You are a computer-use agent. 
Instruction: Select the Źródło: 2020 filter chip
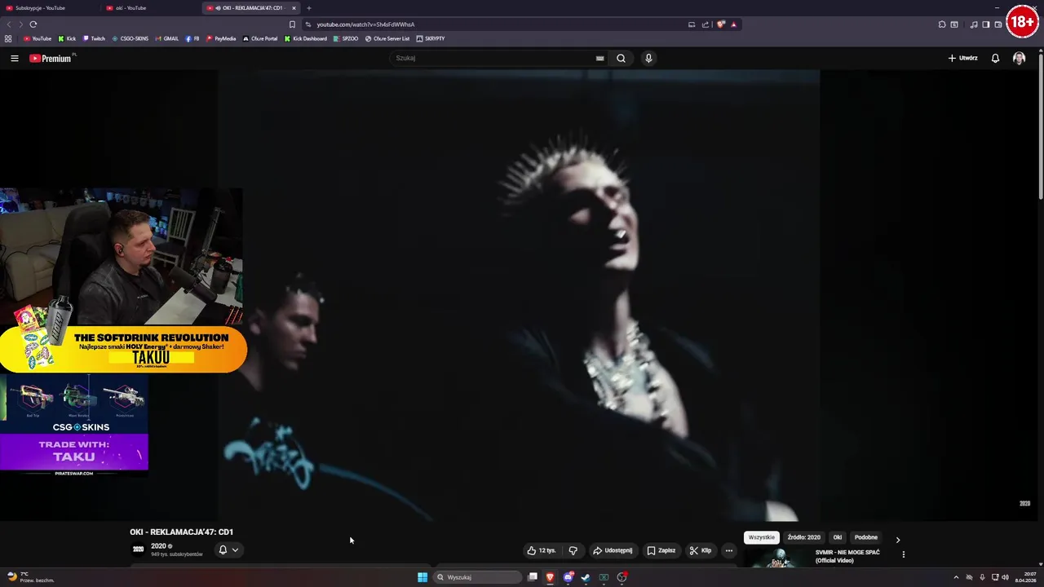804,537
